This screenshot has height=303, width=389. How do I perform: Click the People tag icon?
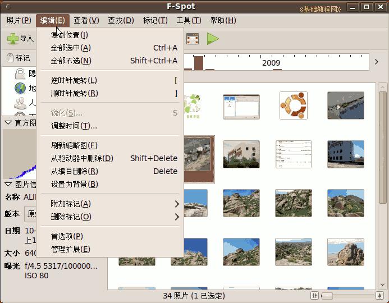click(20, 103)
